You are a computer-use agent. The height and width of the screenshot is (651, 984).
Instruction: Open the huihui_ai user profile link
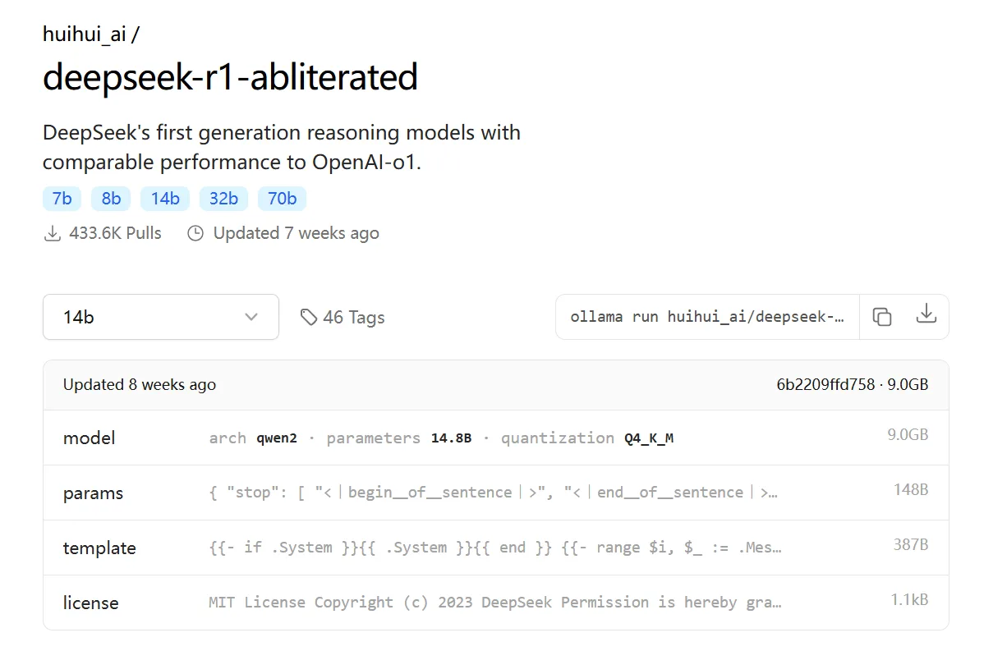pos(84,34)
